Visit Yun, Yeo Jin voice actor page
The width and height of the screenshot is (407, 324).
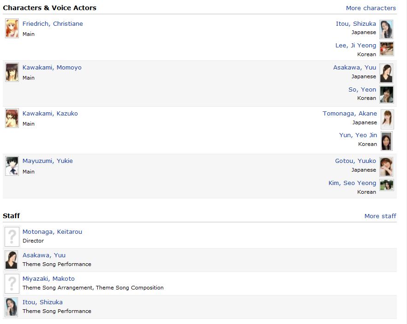click(x=358, y=135)
